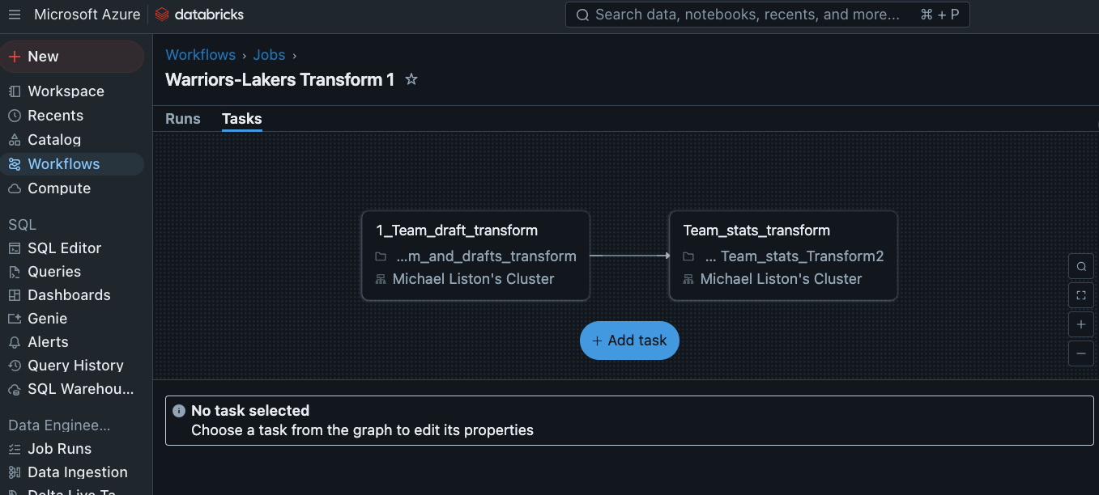
Task: Switch to the Runs tab
Action: pyautogui.click(x=183, y=119)
